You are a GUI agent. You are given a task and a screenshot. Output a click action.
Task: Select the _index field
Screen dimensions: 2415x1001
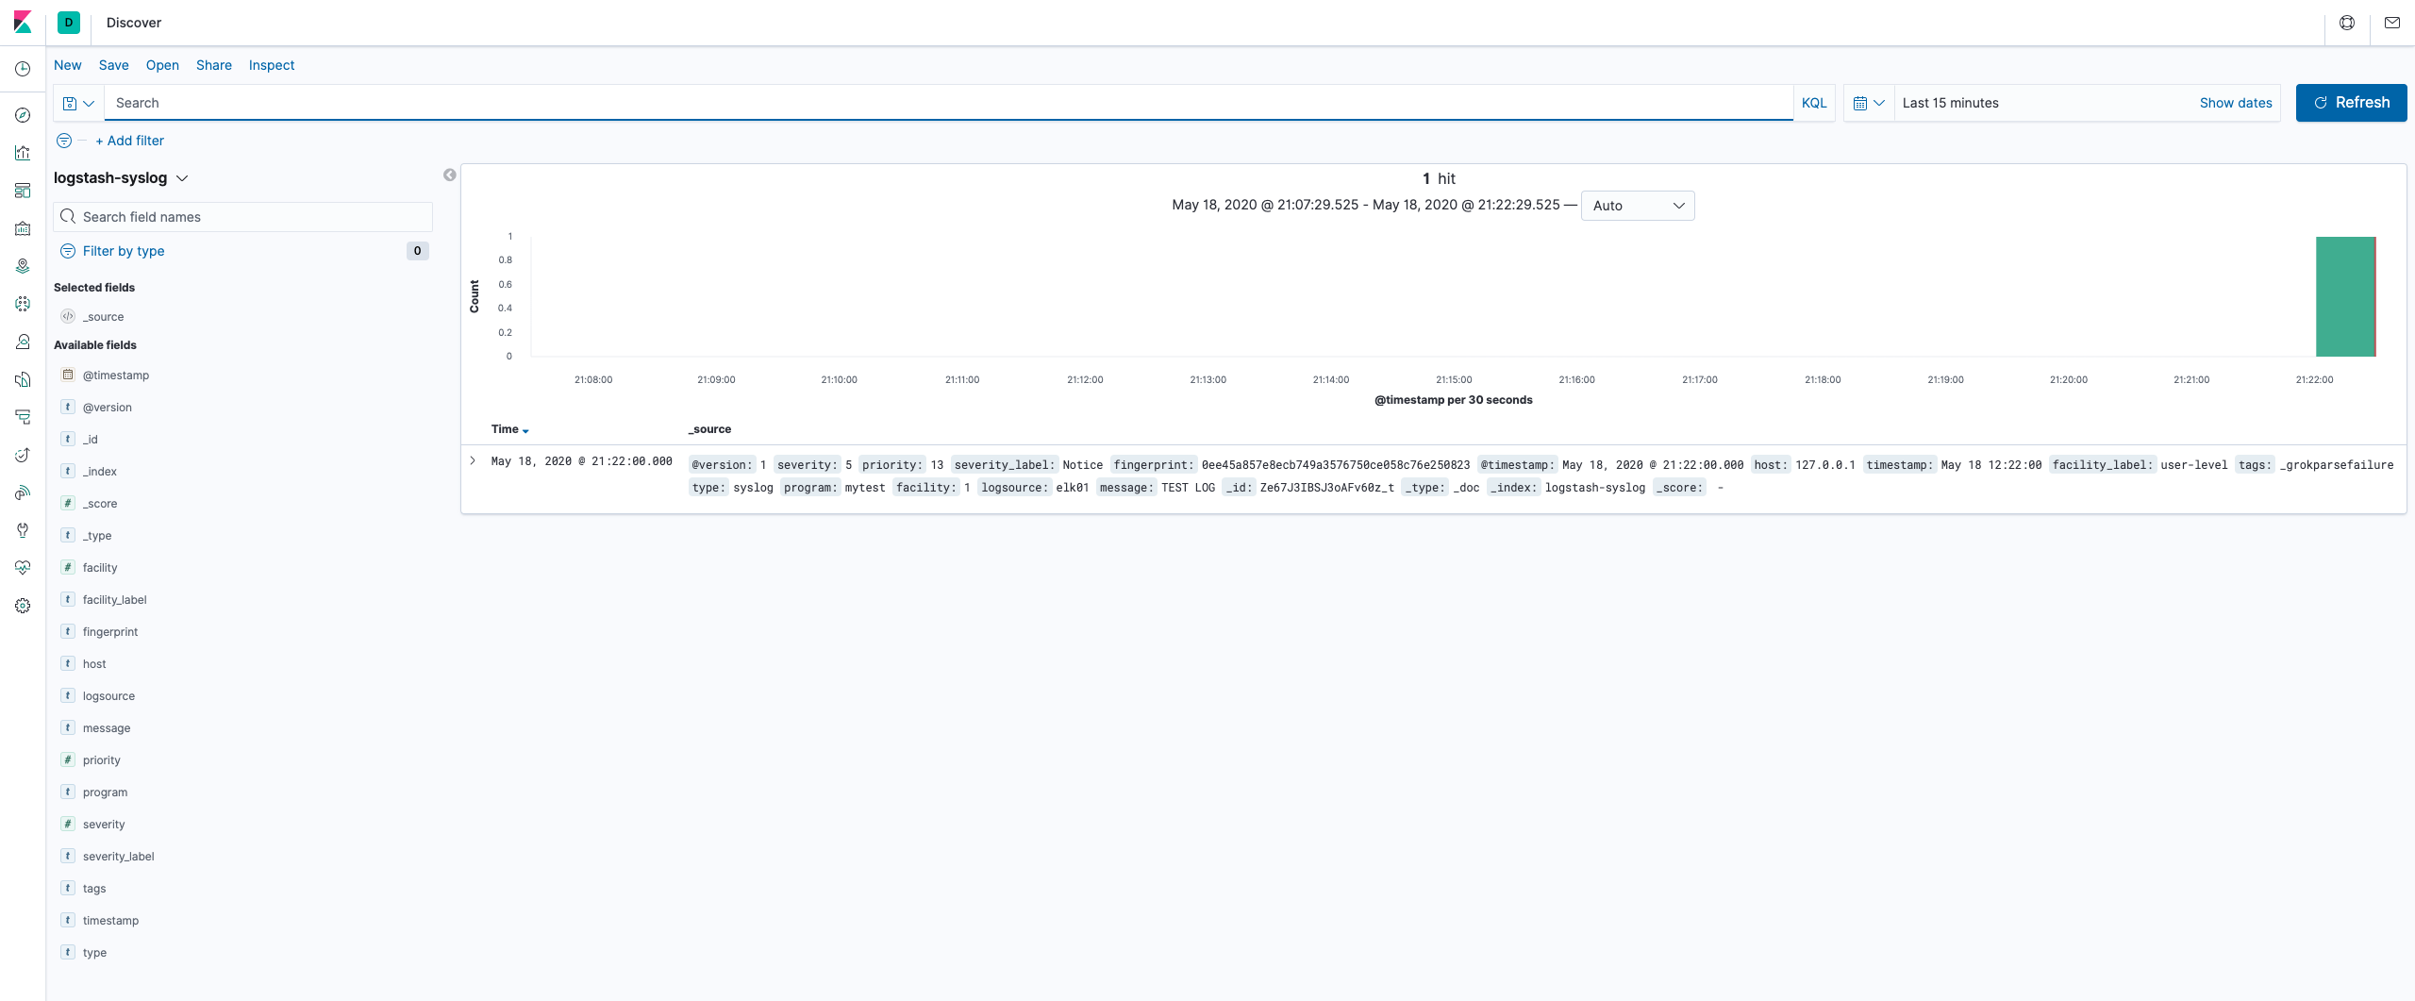click(x=100, y=472)
